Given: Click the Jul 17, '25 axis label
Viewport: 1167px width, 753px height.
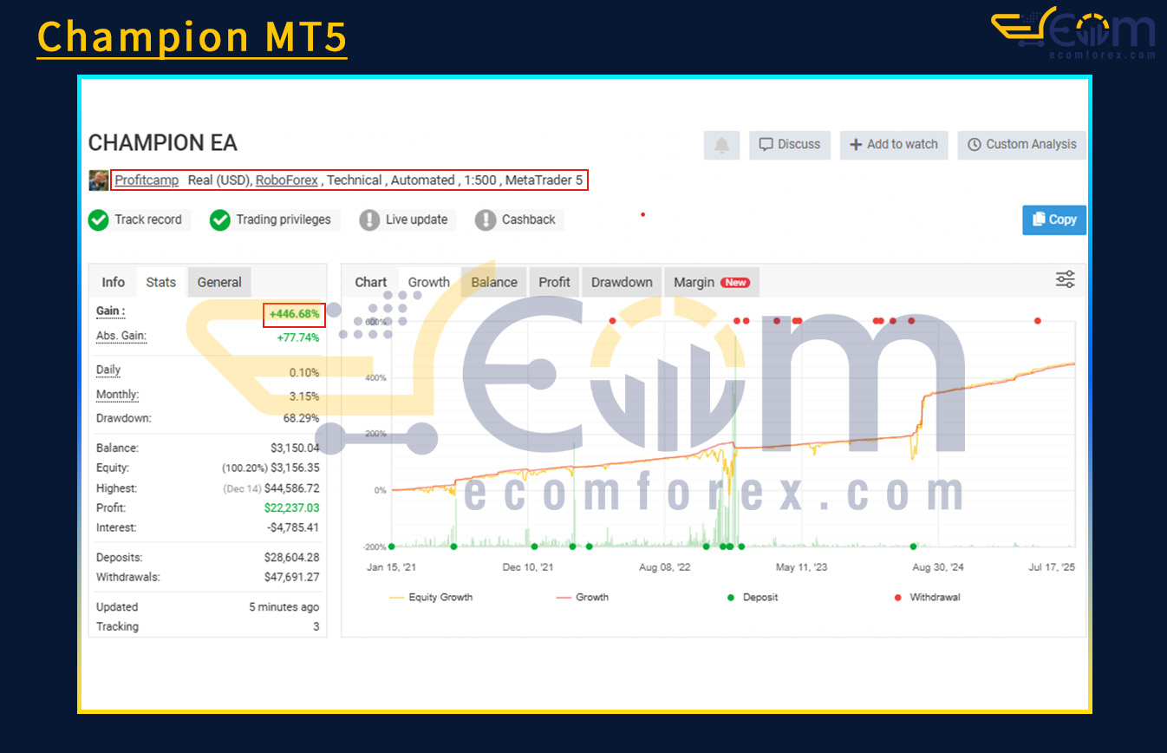Looking at the screenshot, I should pyautogui.click(x=1051, y=567).
